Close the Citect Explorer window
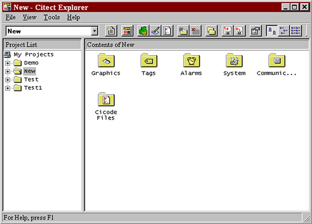The image size is (312, 224). point(305,7)
